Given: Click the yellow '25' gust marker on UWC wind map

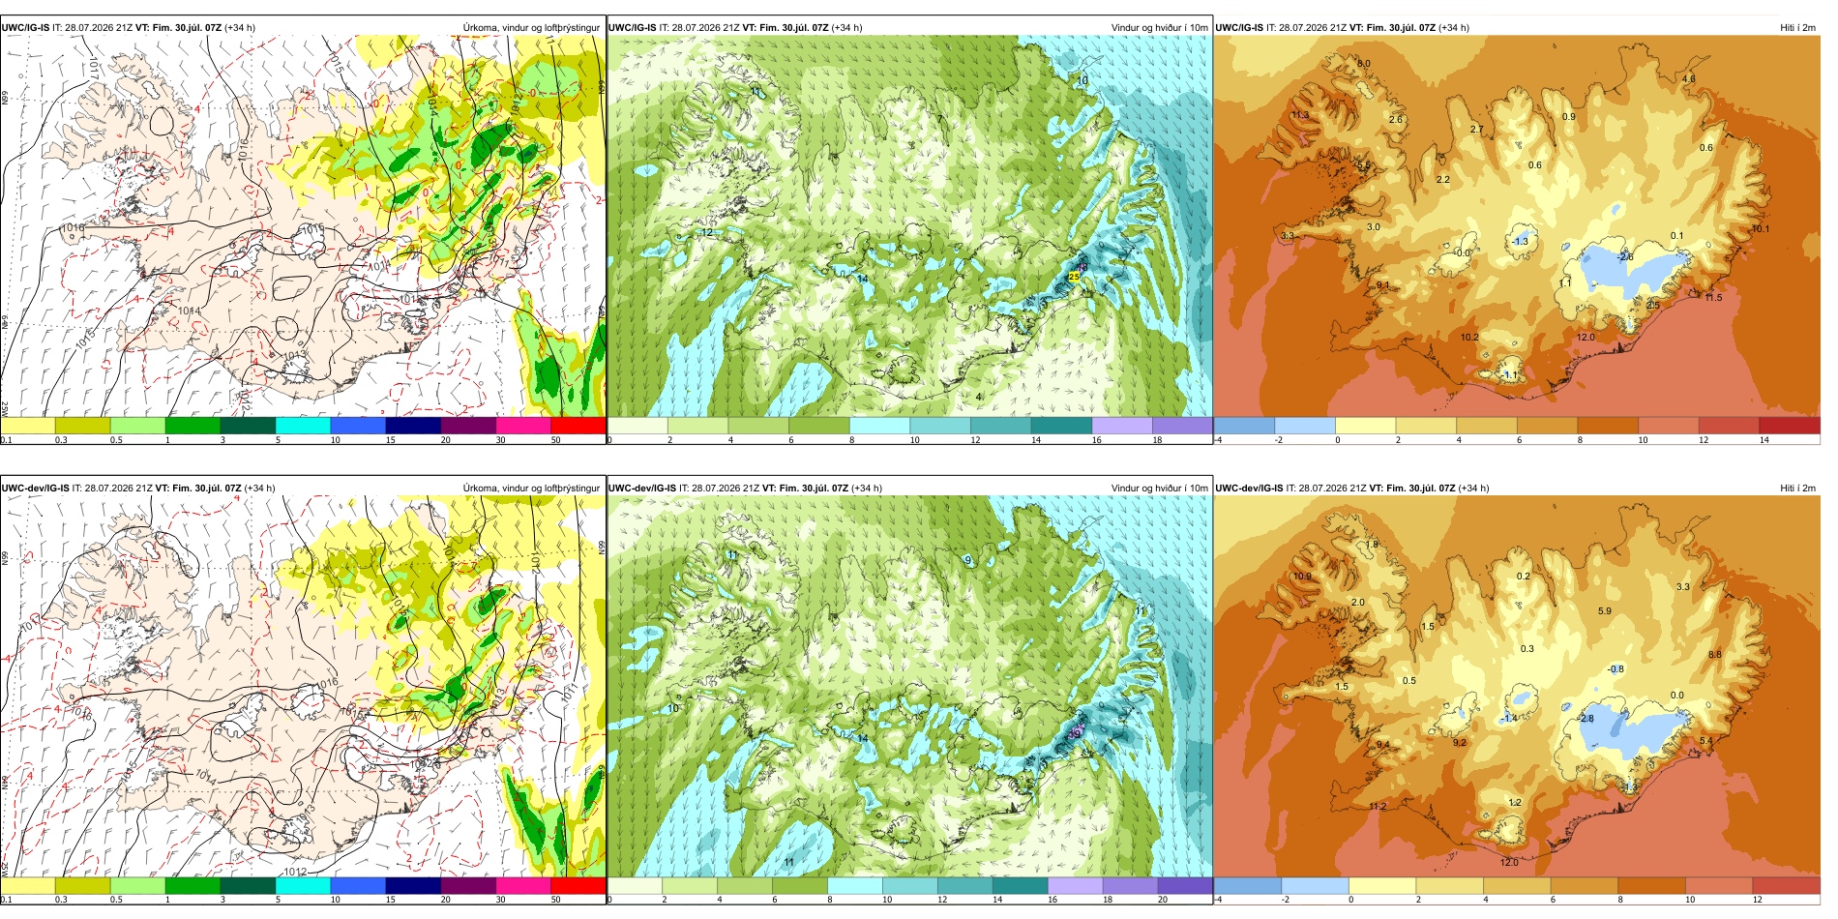Looking at the screenshot, I should (1074, 277).
